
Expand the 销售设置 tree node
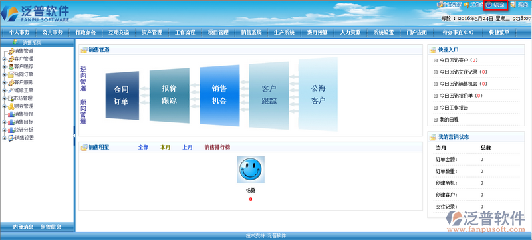pos(4,138)
